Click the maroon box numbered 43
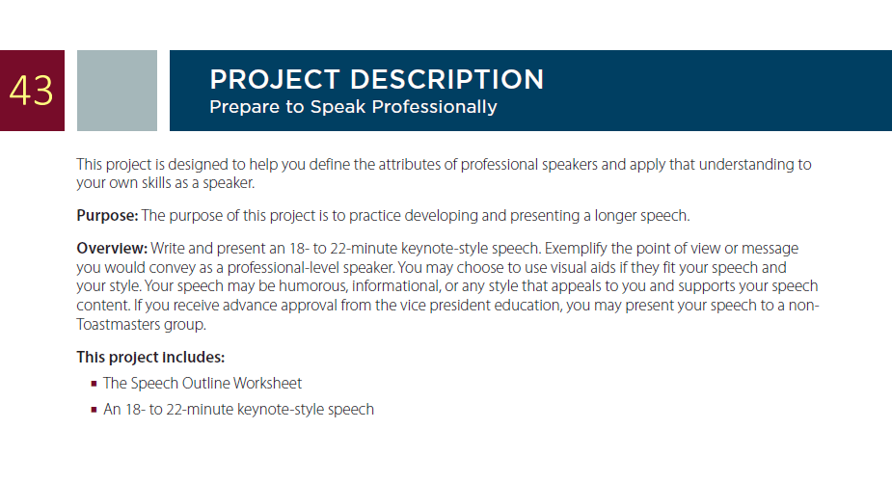This screenshot has width=892, height=483. click(x=32, y=91)
